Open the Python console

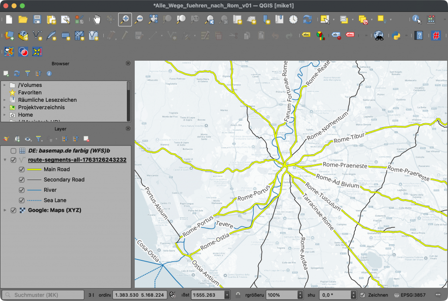tap(397, 35)
